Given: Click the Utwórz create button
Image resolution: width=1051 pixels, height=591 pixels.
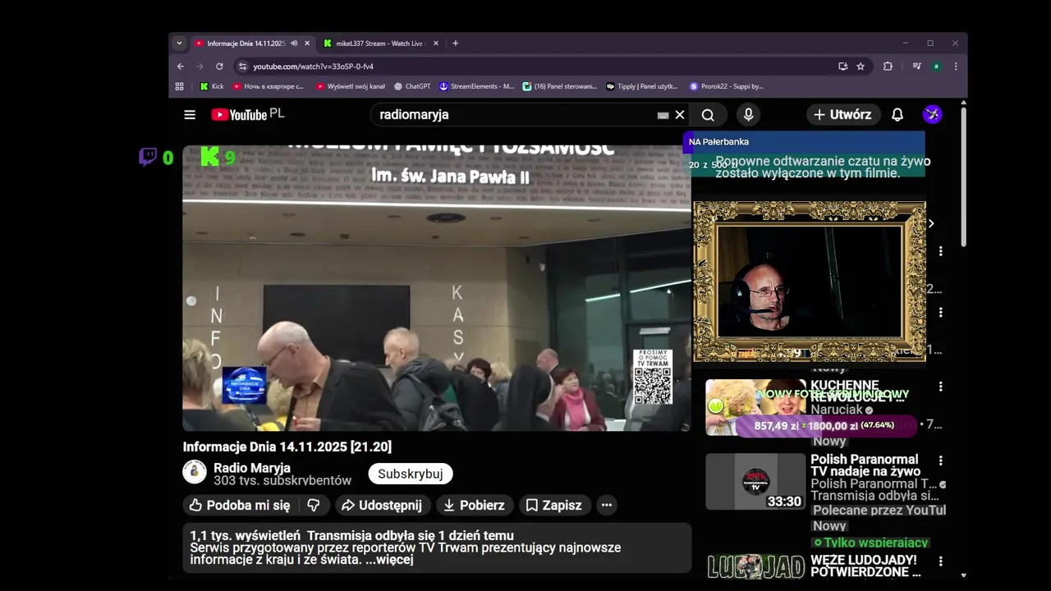Looking at the screenshot, I should (843, 115).
